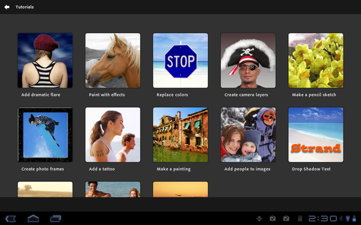Open the snowboarder photo frame thumbnail

tap(45, 135)
